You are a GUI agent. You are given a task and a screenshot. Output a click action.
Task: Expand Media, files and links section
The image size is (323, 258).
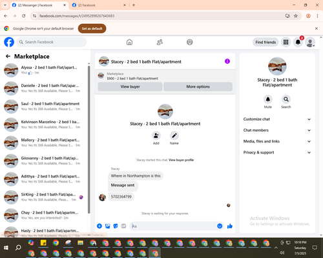coord(277,141)
